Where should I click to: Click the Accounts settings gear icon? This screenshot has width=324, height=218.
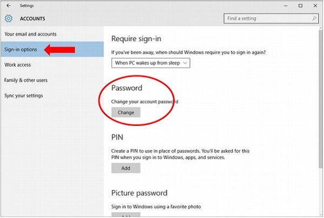(x=8, y=19)
